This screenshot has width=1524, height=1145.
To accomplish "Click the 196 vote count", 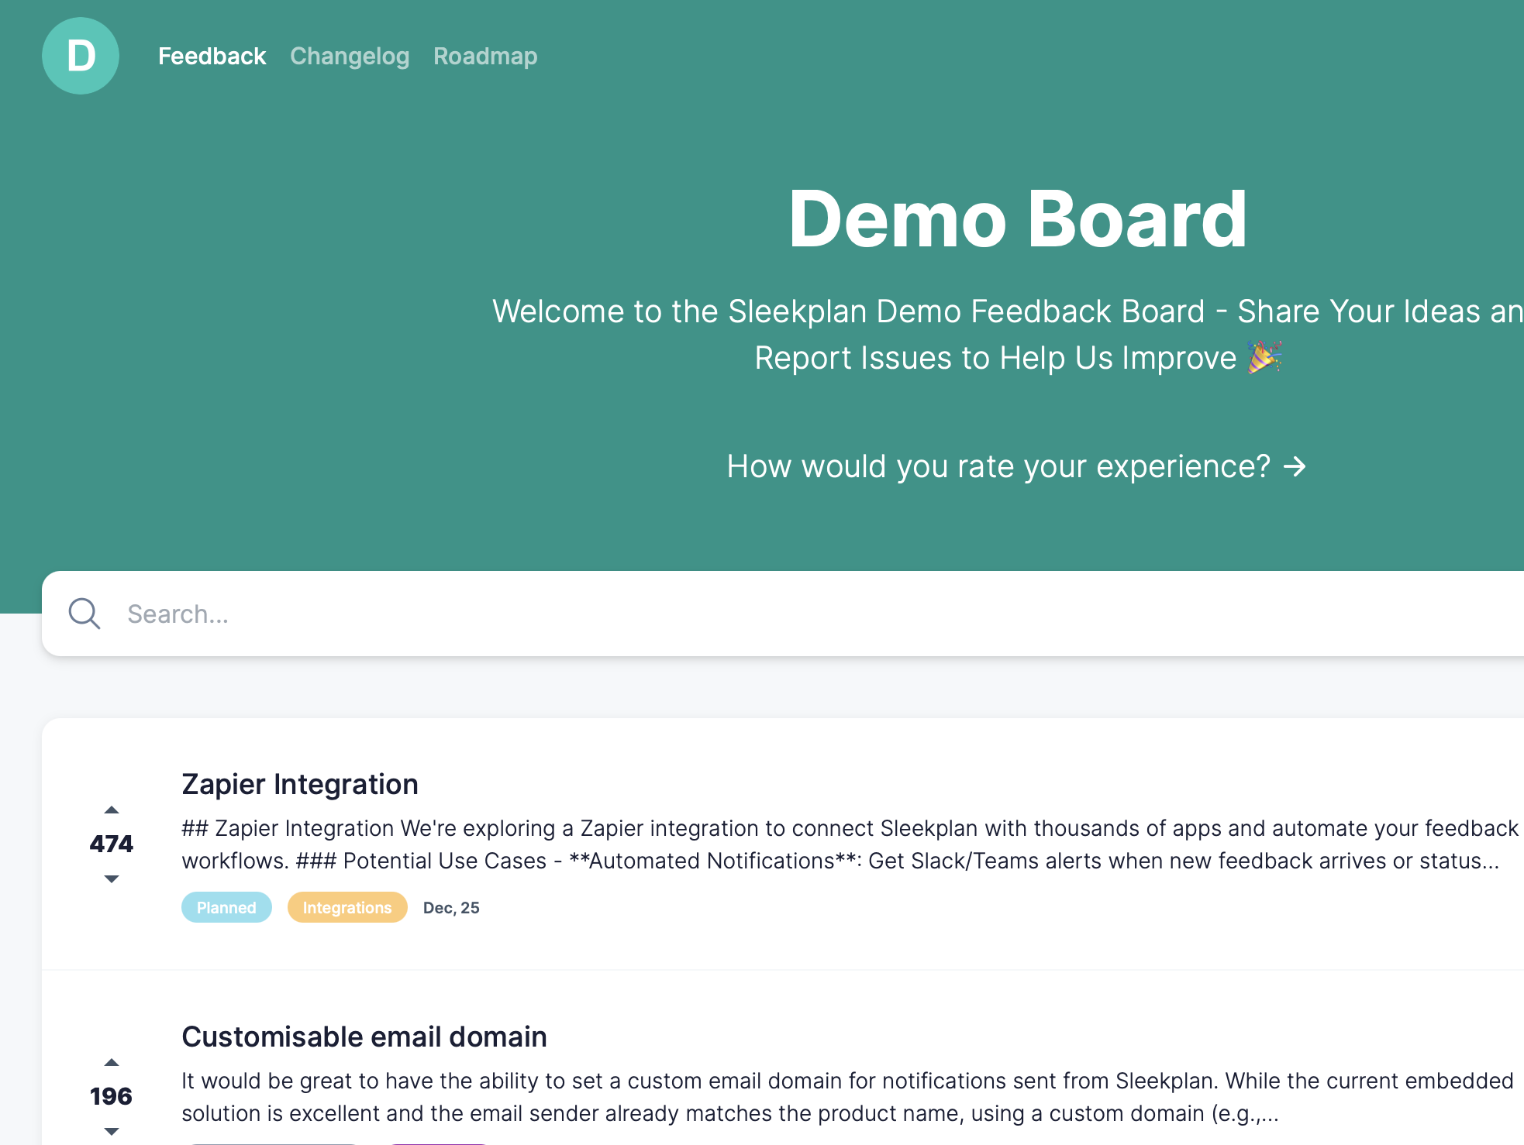I will [112, 1096].
